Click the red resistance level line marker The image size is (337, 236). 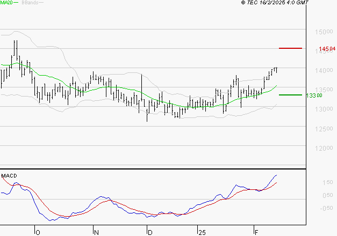click(290, 48)
